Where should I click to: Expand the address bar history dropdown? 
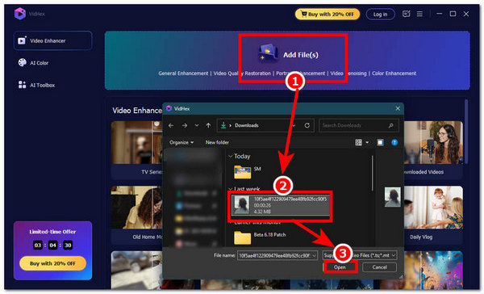[x=294, y=125]
